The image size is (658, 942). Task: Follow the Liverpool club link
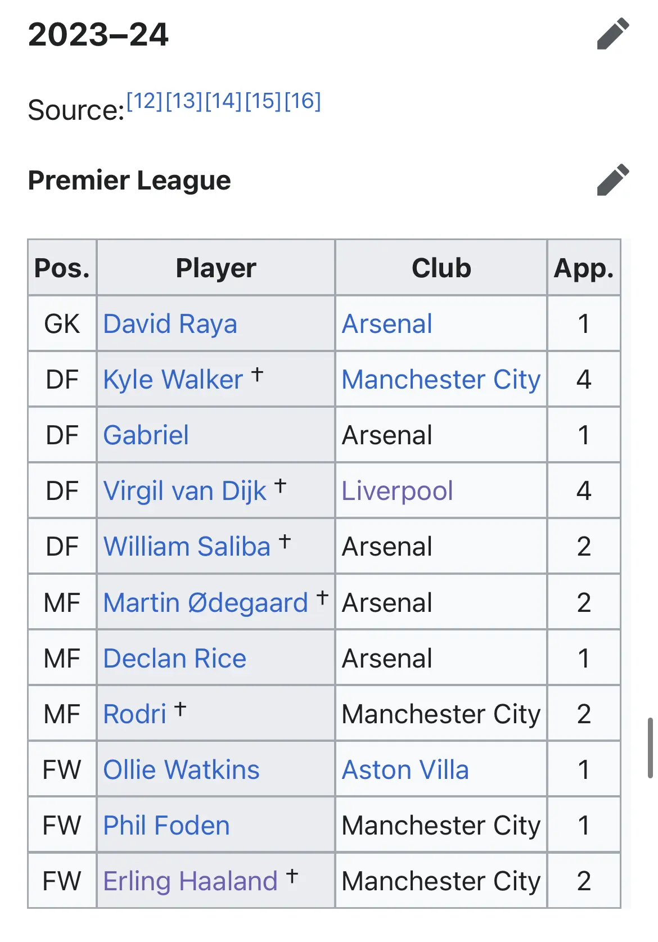point(398,491)
